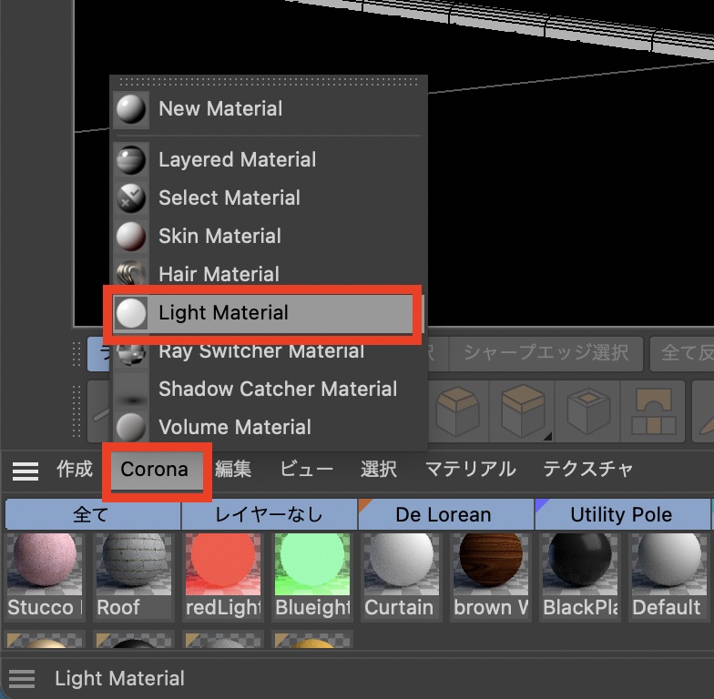Select the Roof material thumbnail
The height and width of the screenshot is (699, 714).
click(134, 564)
